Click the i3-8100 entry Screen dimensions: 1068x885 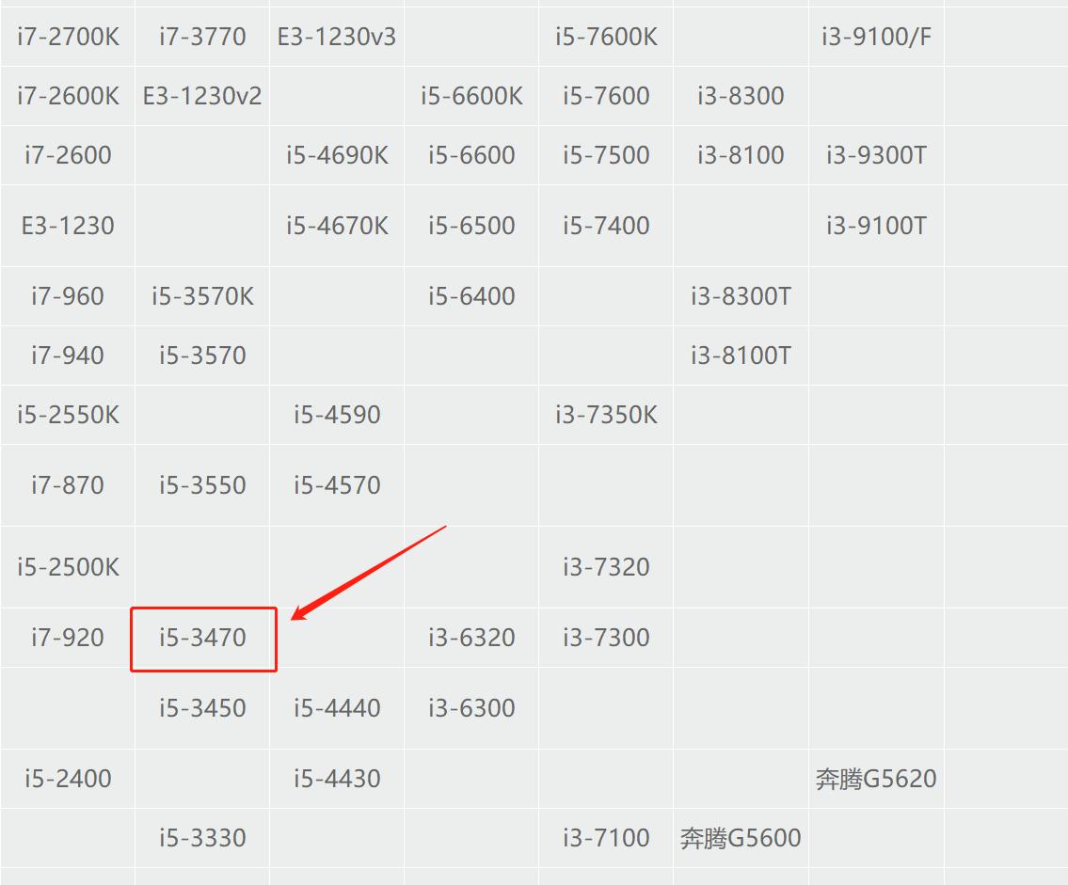click(741, 155)
